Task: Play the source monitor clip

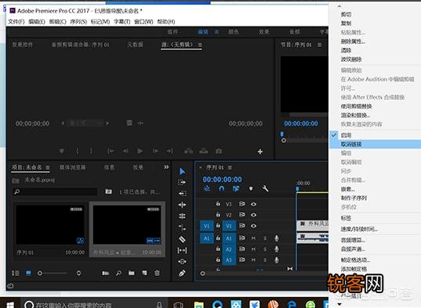Action: (x=140, y=152)
